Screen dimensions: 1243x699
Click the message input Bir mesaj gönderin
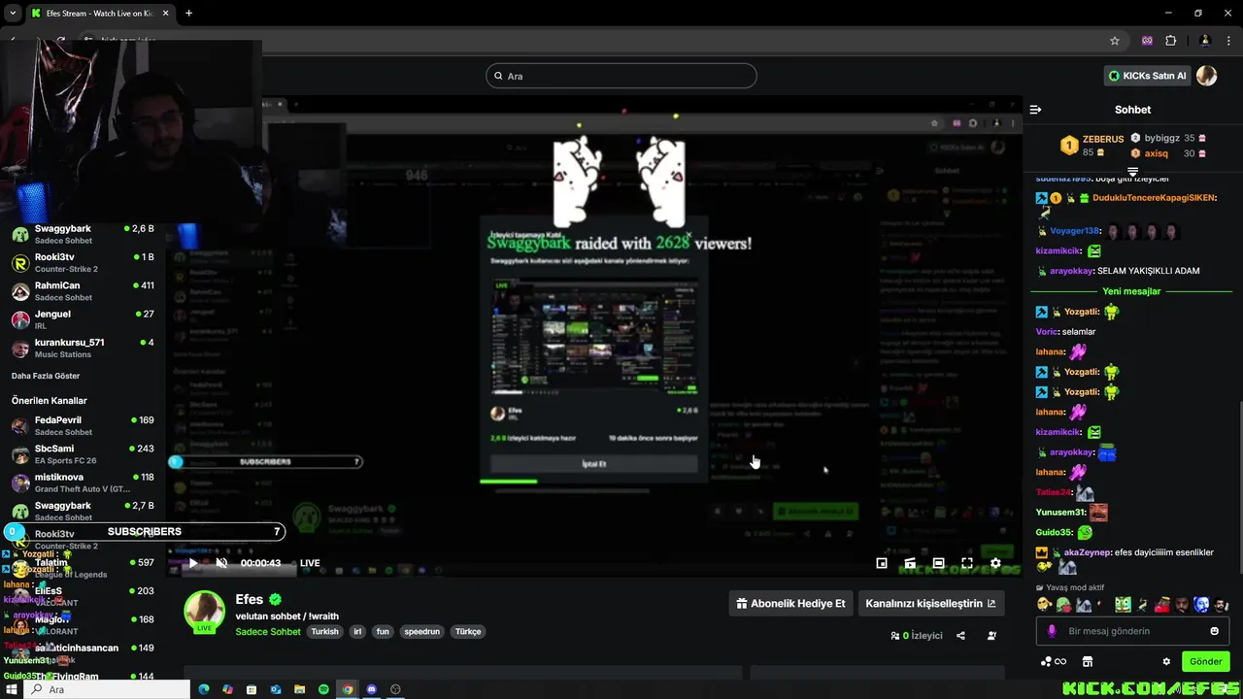click(1132, 631)
